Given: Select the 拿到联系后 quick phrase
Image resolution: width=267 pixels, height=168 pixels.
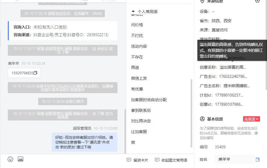Looking at the screenshot, I should point(141,110).
